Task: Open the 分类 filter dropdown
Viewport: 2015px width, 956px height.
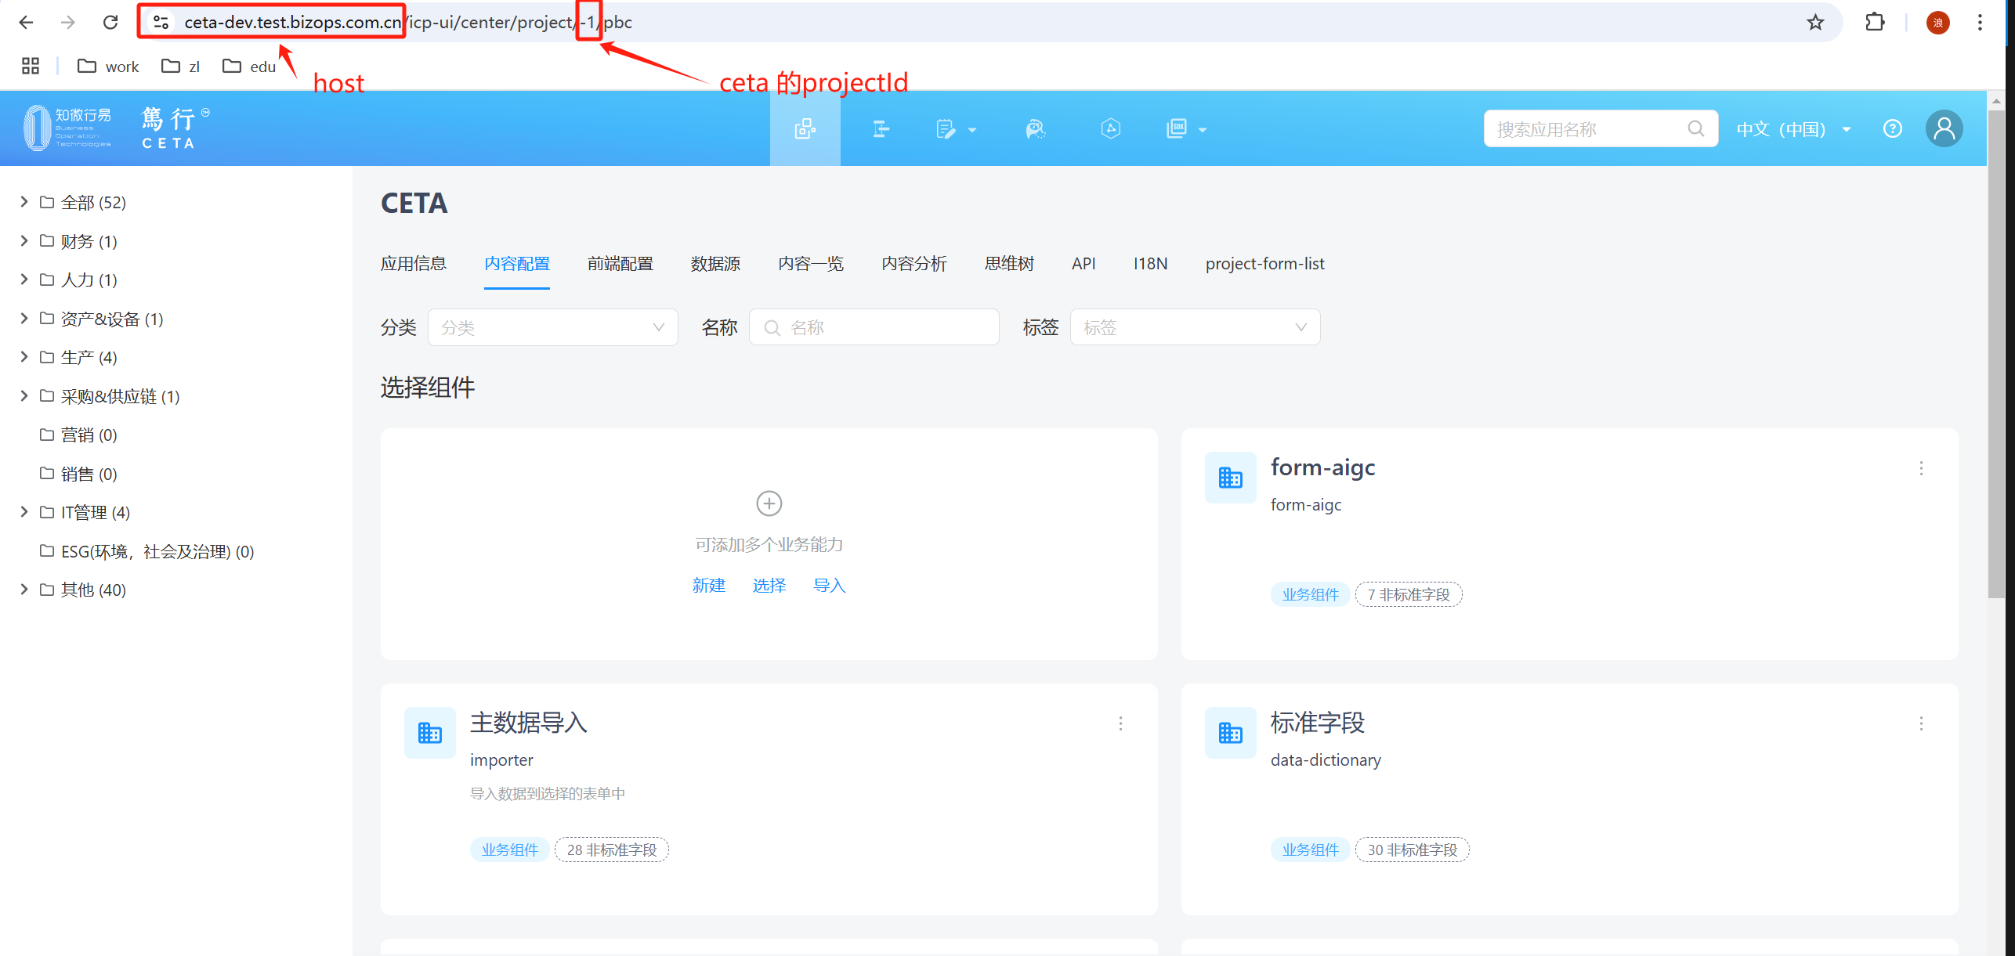Action: (553, 327)
